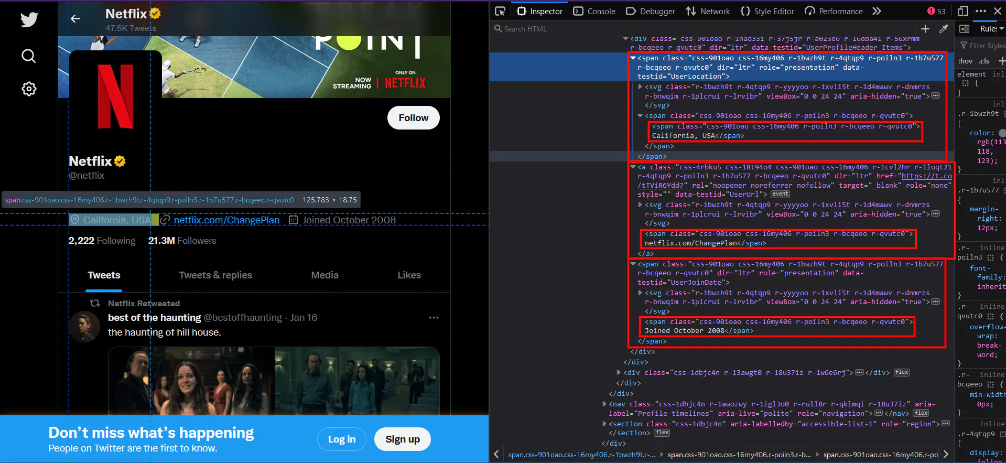
Task: Switch to the Likes tab
Action: pyautogui.click(x=409, y=275)
